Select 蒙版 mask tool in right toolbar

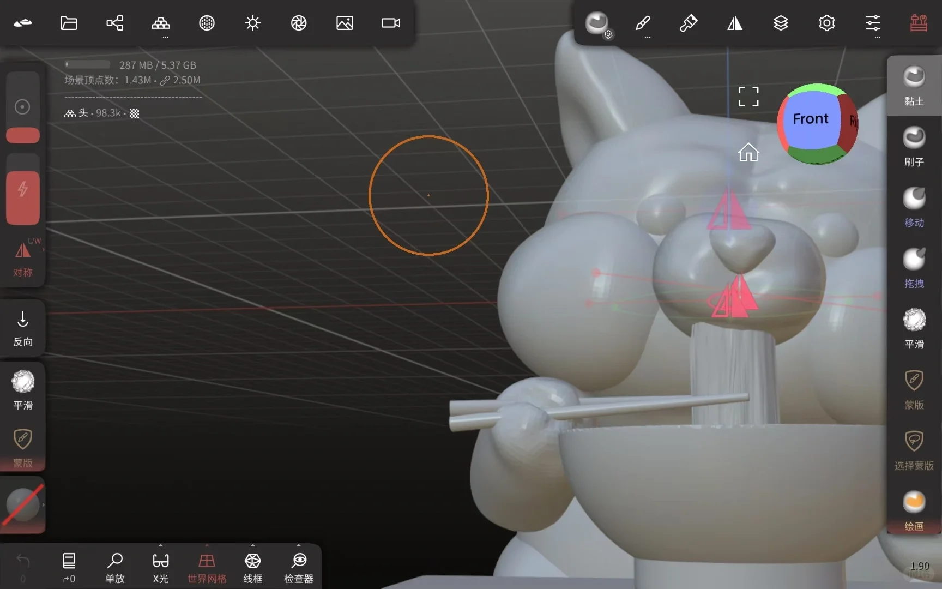[x=914, y=389]
